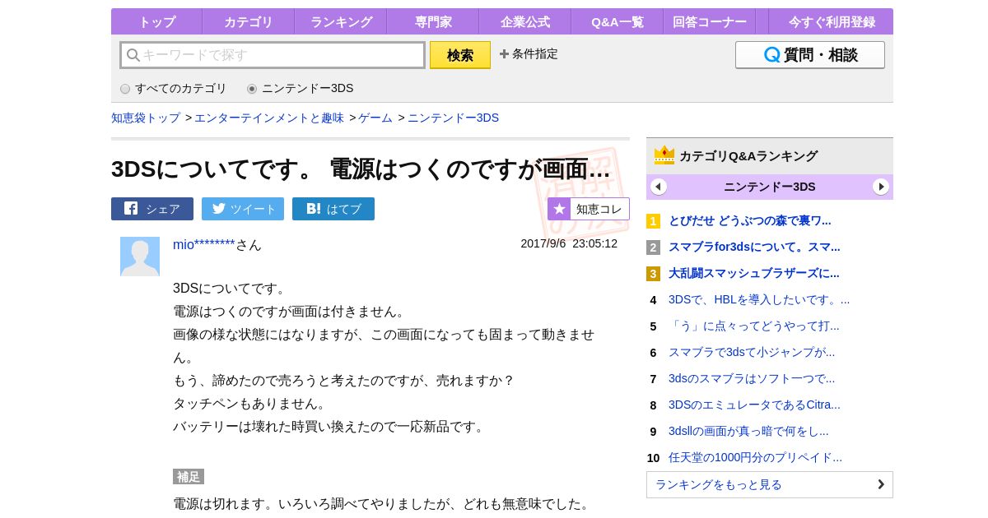
Task: Expand the 条件指定 search options
Action: 529,54
